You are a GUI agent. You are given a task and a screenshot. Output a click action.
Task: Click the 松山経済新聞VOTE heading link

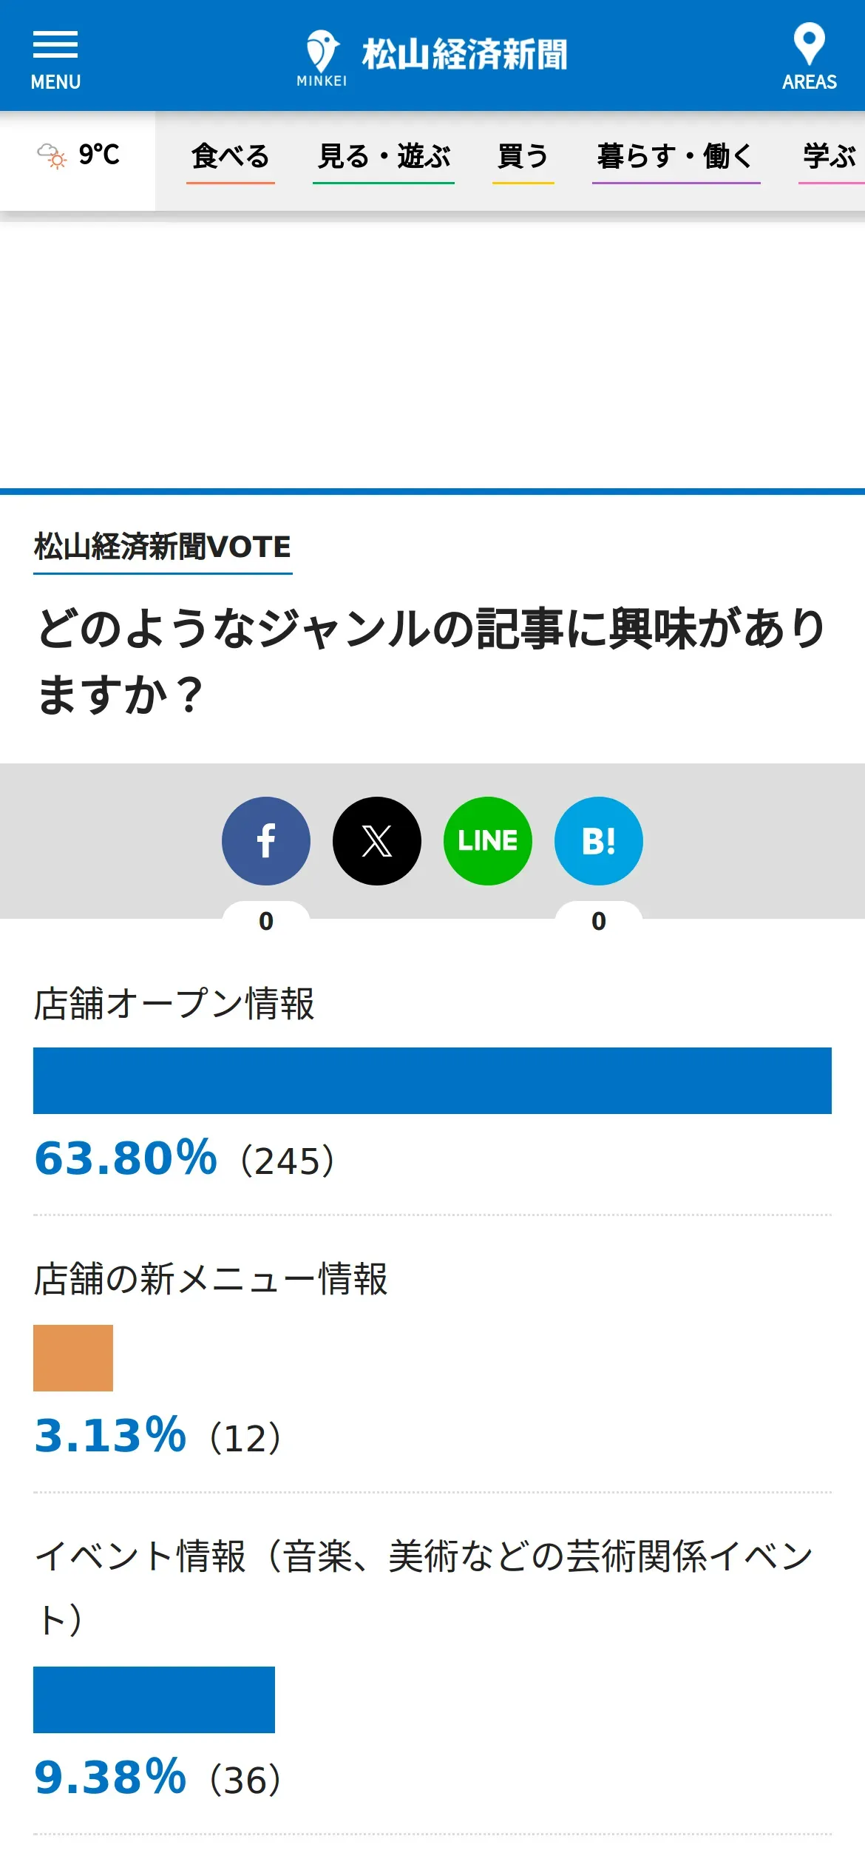coord(163,547)
